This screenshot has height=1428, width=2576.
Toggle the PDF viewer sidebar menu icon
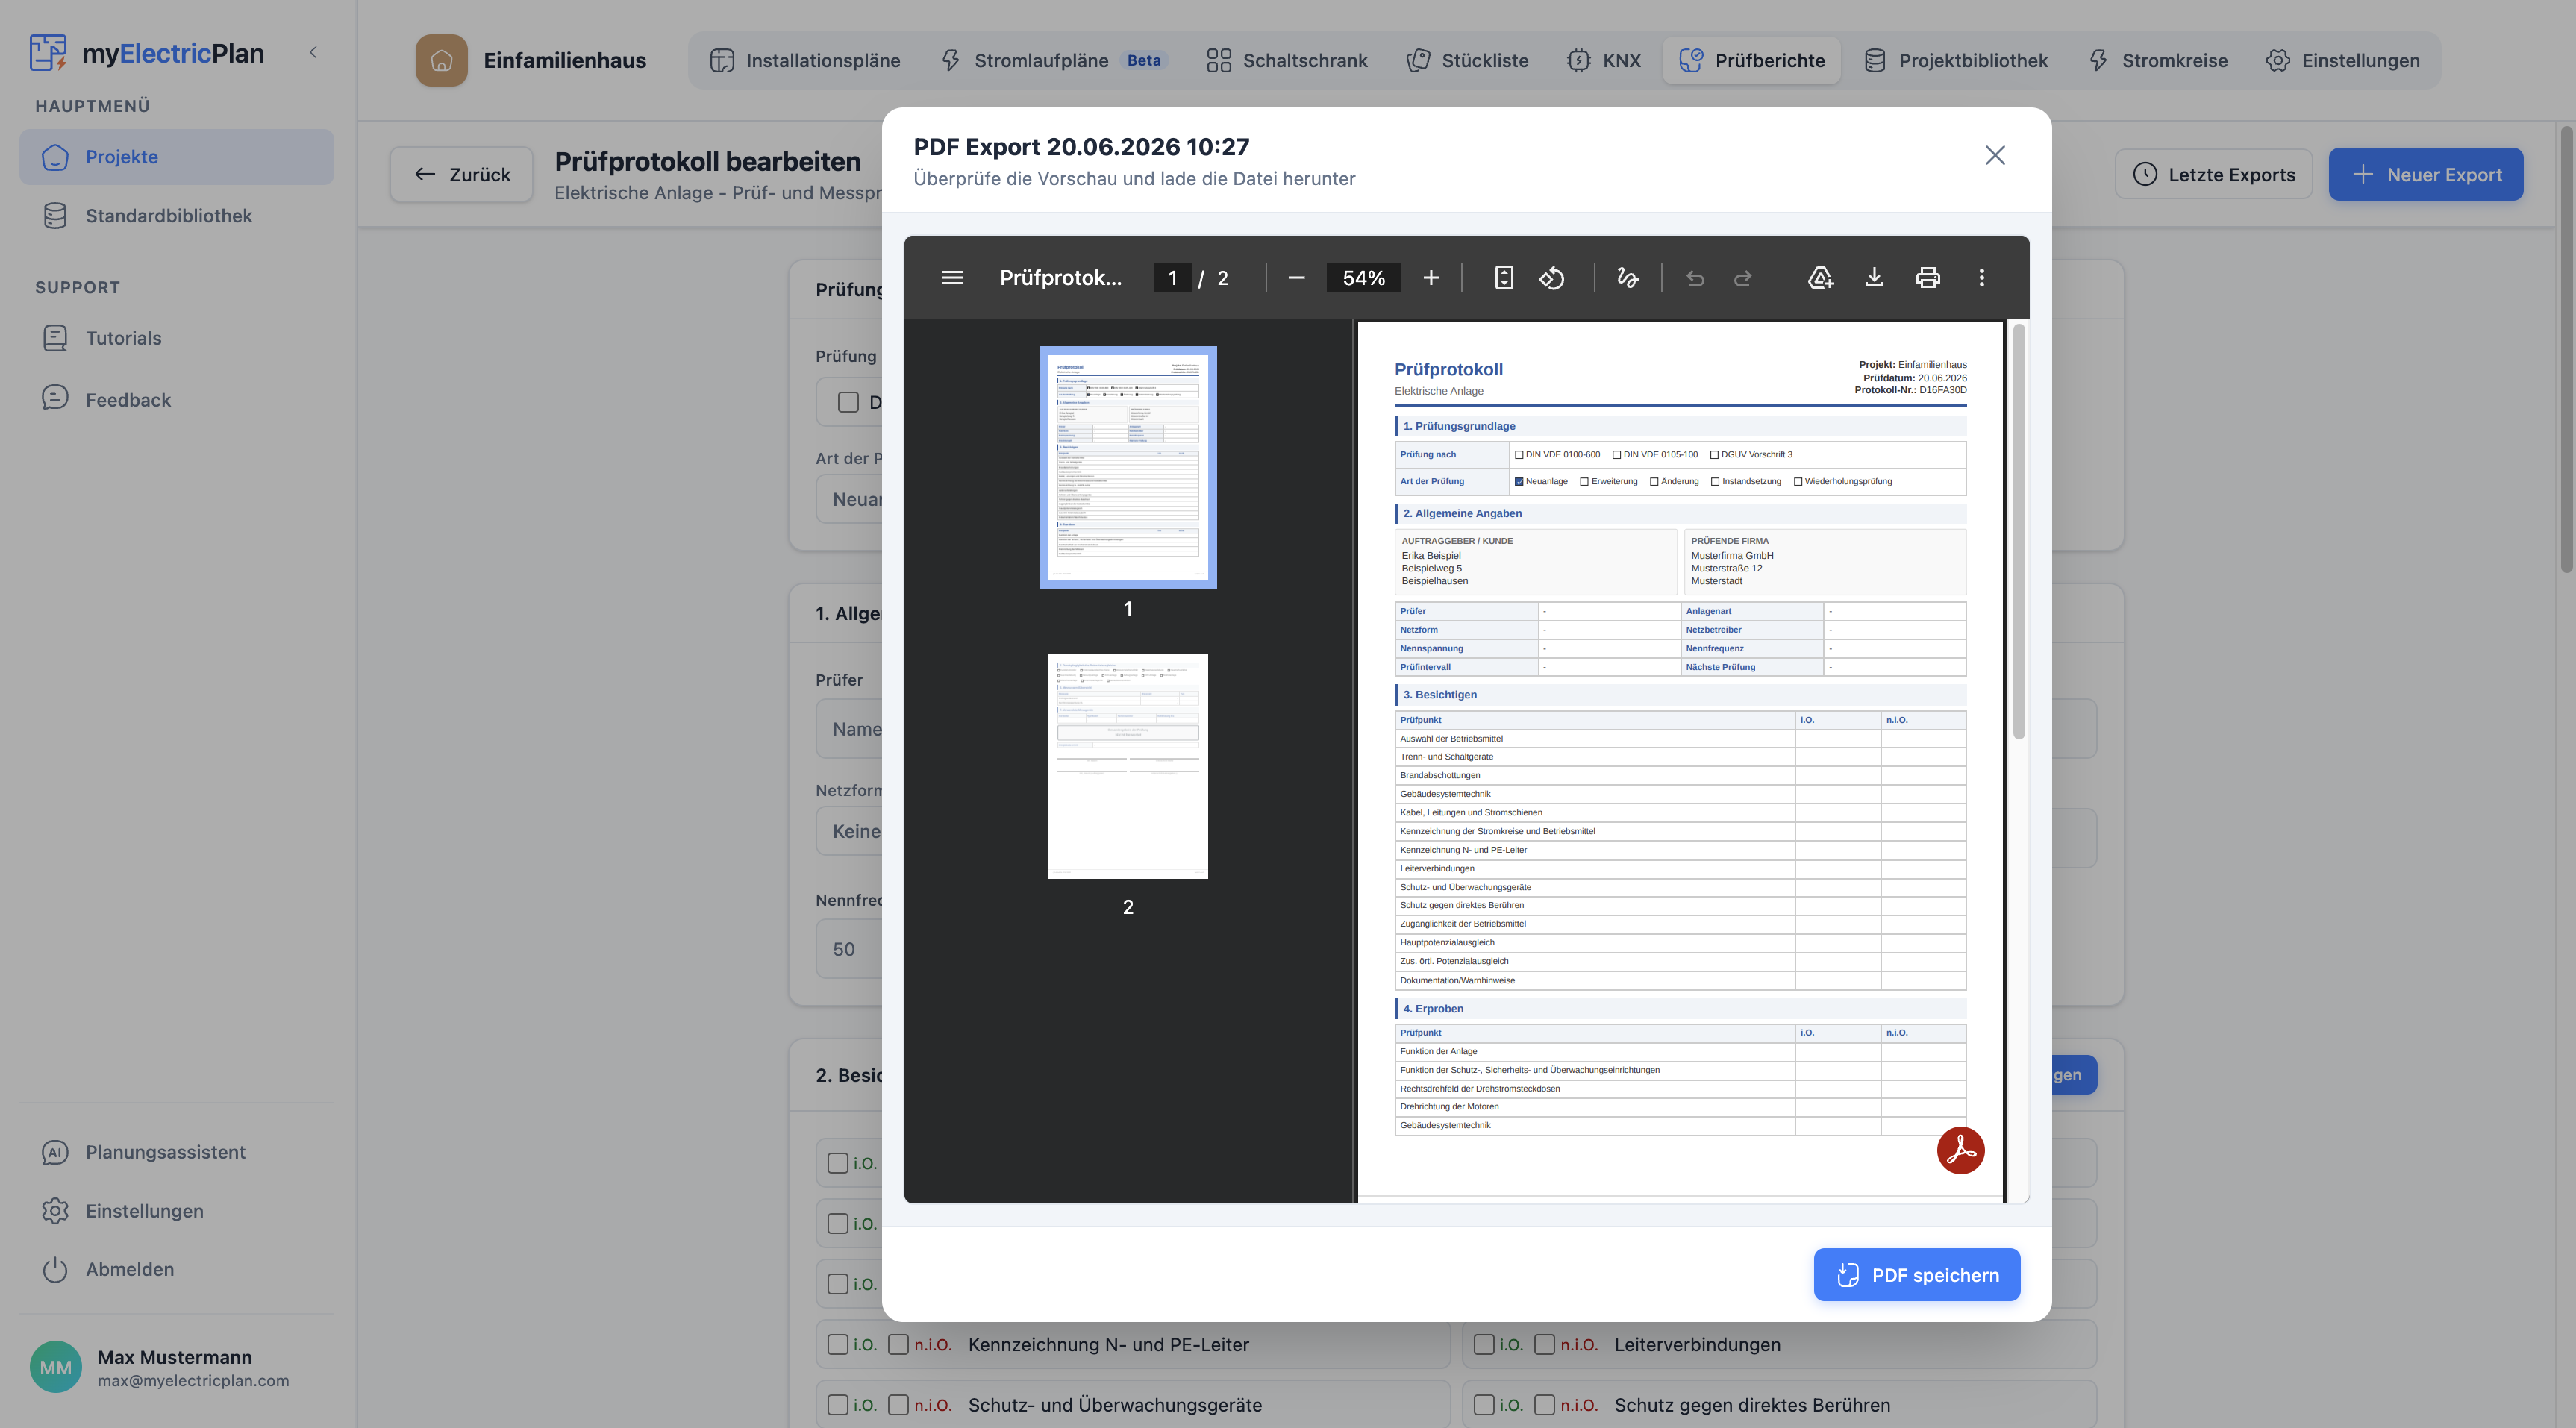(951, 278)
